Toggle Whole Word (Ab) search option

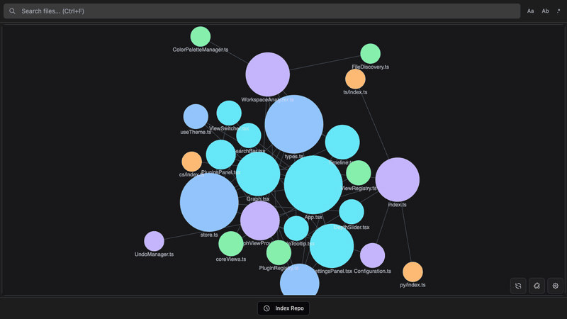coord(545,11)
